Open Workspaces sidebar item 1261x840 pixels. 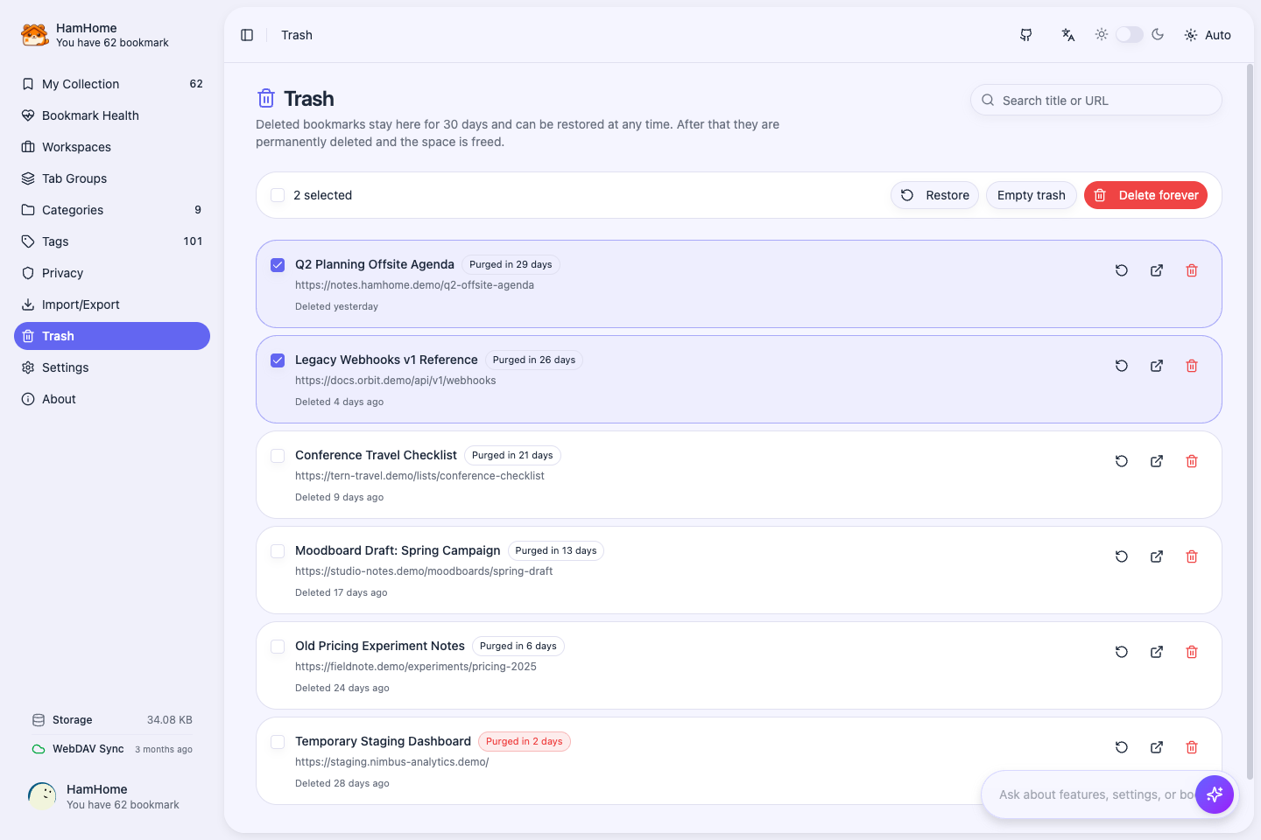(x=112, y=147)
